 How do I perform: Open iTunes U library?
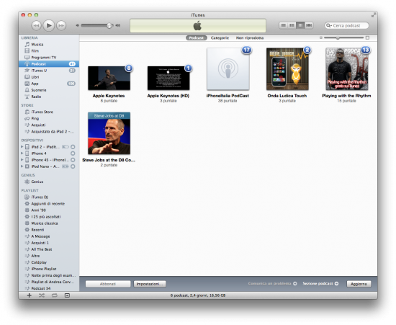(x=49, y=71)
